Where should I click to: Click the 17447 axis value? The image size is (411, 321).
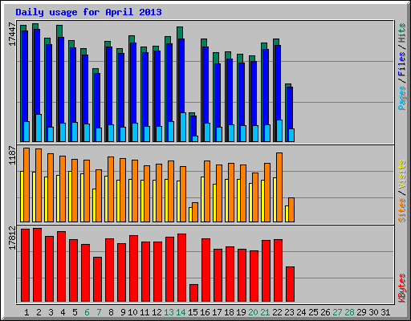(13, 34)
